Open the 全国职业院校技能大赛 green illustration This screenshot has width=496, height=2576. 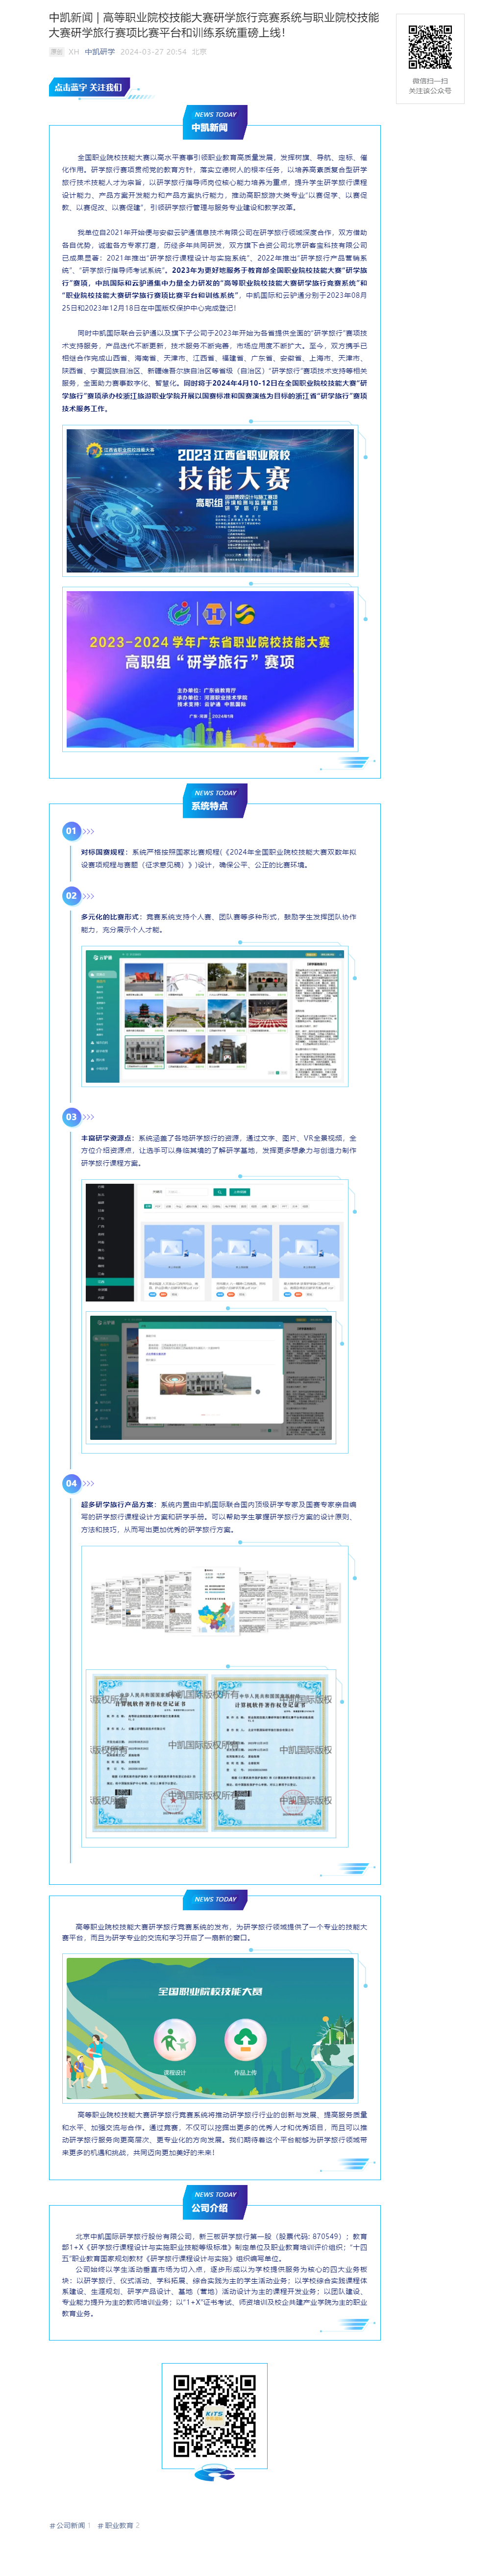(210, 2028)
